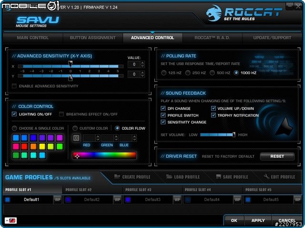305x228 pixels.
Task: Select Choose a Single Color option
Action: click(x=14, y=128)
